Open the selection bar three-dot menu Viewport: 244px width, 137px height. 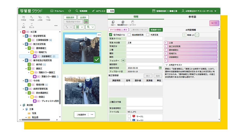coord(92,115)
